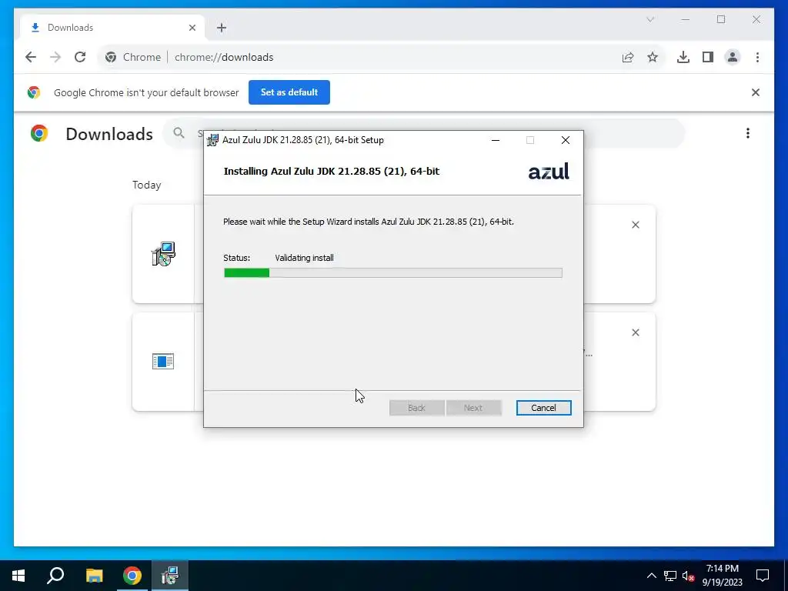Open Chrome downloads tray icon
This screenshot has height=591, width=788.
click(683, 57)
